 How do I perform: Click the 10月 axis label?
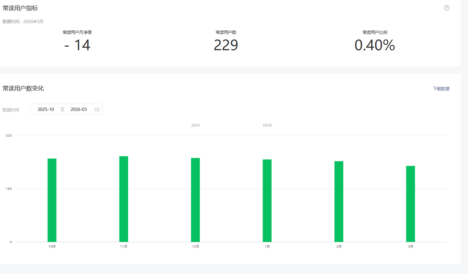[x=52, y=247]
